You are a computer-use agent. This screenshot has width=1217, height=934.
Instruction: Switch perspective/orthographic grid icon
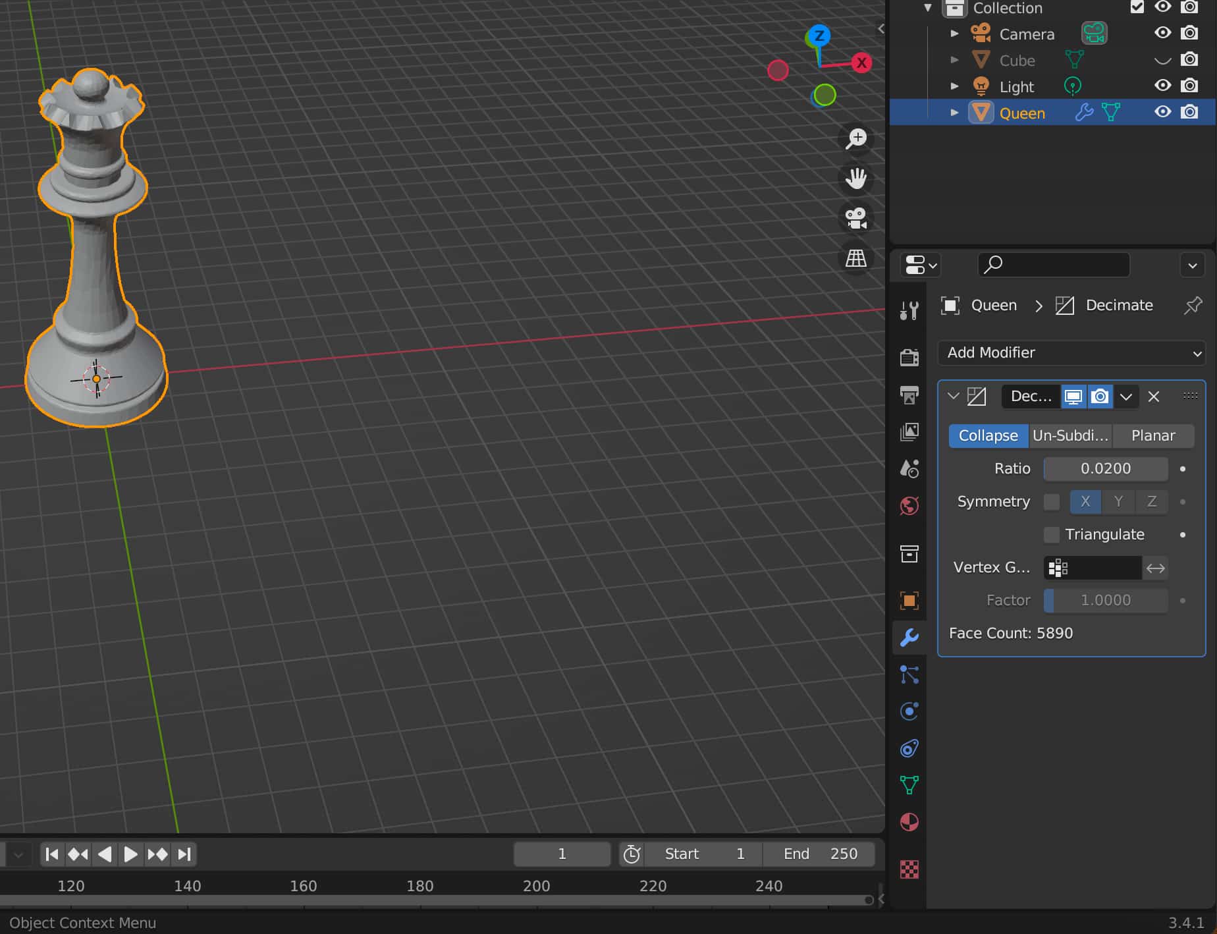coord(856,258)
